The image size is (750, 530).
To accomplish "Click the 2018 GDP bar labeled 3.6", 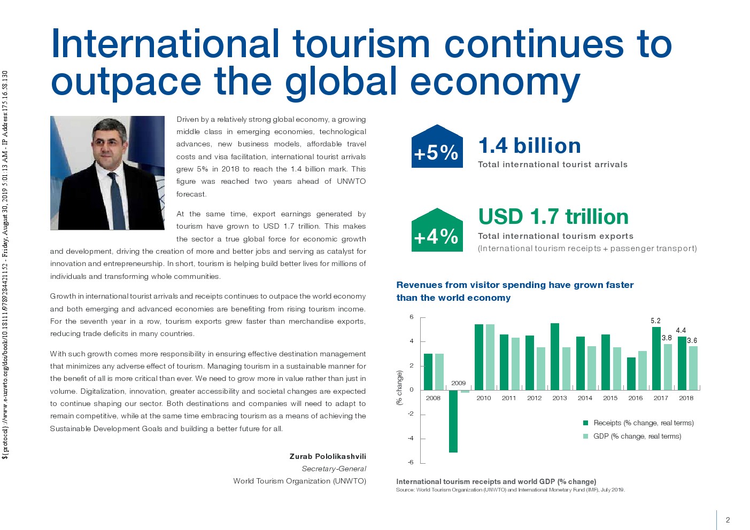I will [x=693, y=368].
